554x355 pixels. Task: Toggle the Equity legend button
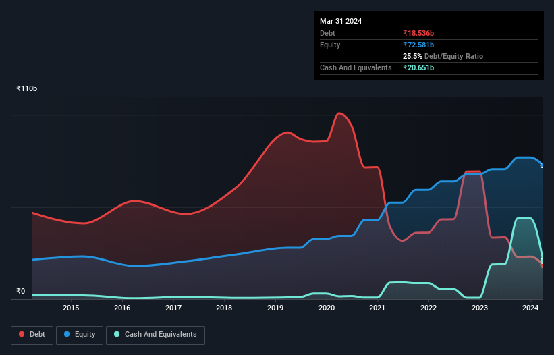coord(80,335)
